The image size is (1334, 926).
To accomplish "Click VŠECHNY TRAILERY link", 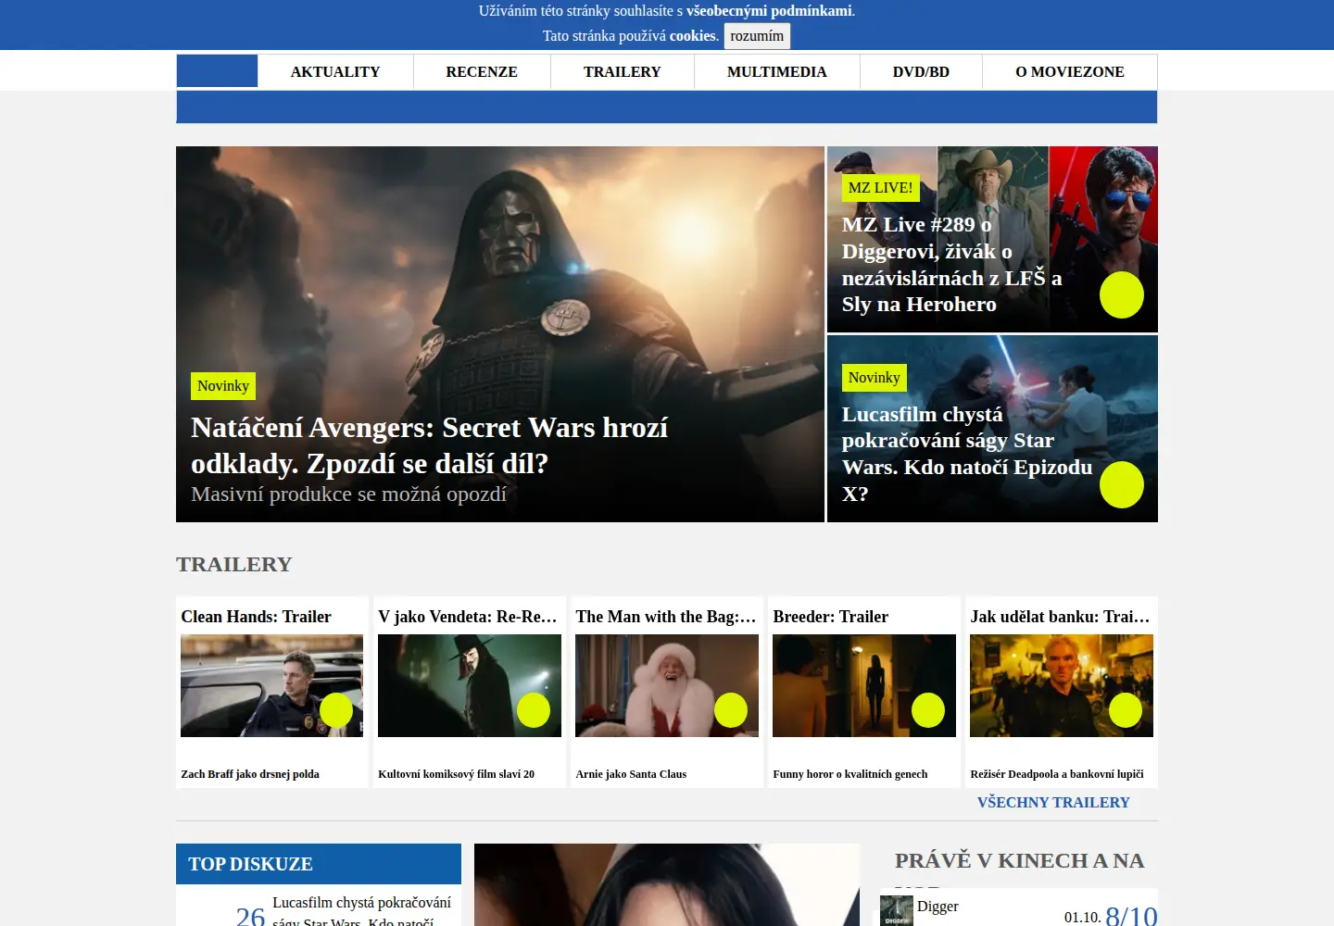I will pos(1053,803).
